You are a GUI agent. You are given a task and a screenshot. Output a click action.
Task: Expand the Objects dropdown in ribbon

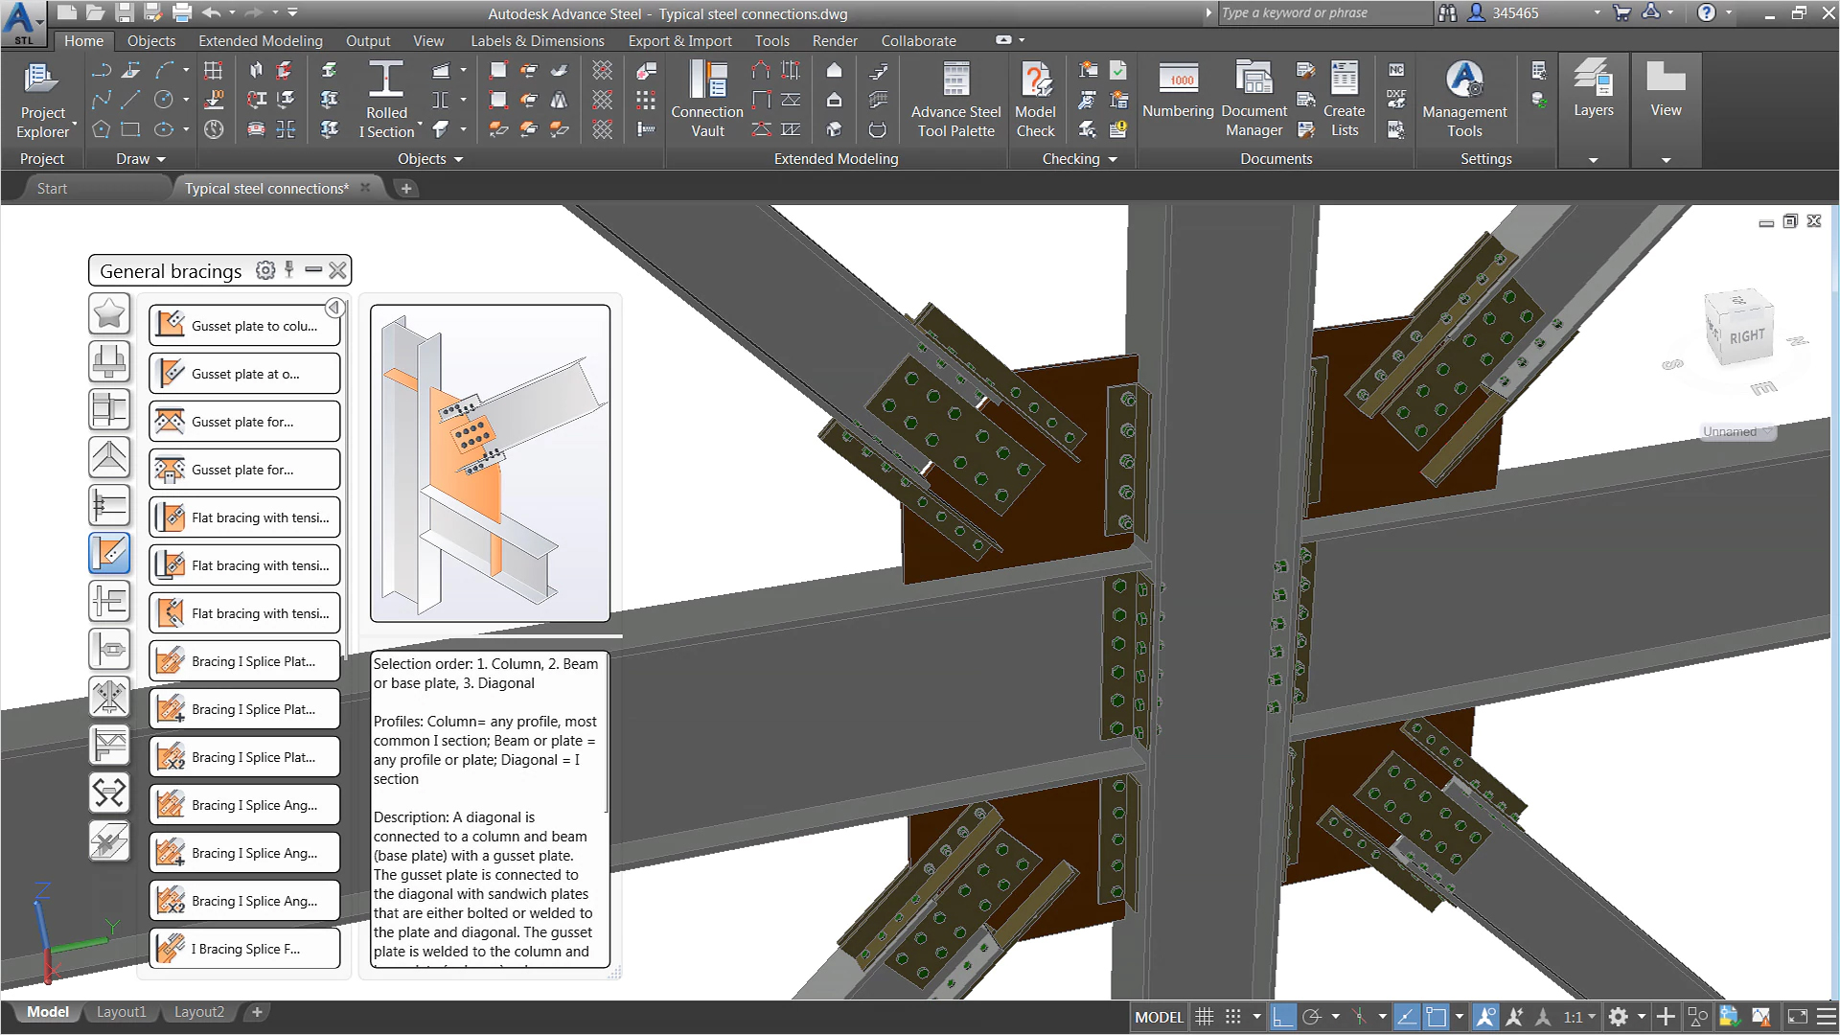(428, 158)
